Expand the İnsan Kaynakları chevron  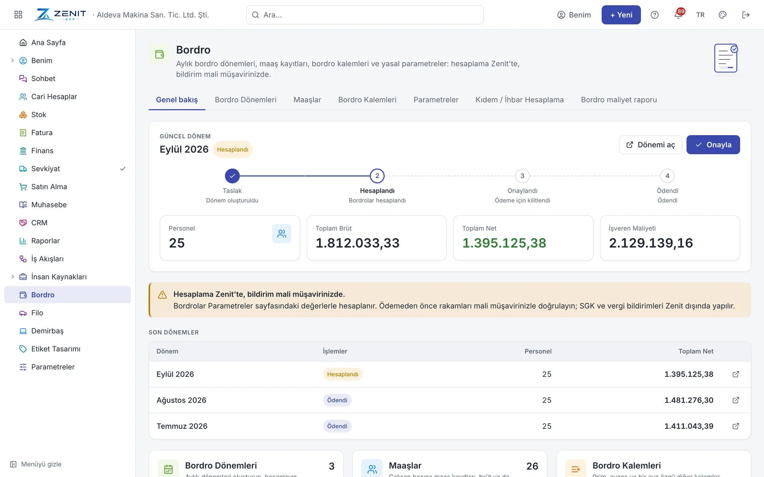pos(13,277)
